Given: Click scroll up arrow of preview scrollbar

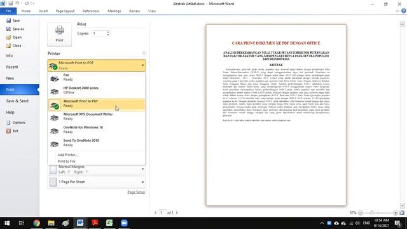Looking at the screenshot, I should [403, 24].
